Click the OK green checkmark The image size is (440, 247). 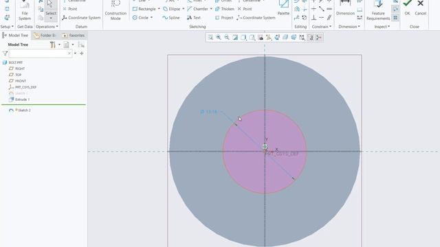tap(407, 8)
